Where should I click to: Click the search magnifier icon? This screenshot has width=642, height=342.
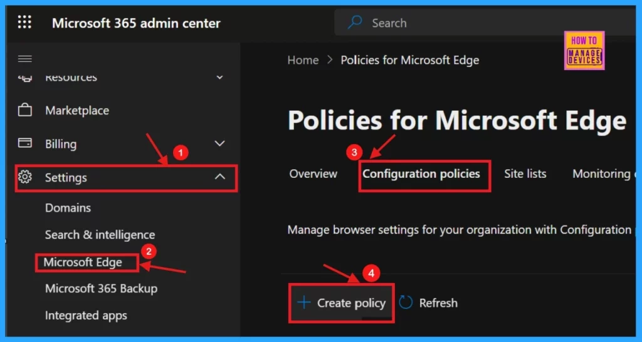click(x=355, y=23)
